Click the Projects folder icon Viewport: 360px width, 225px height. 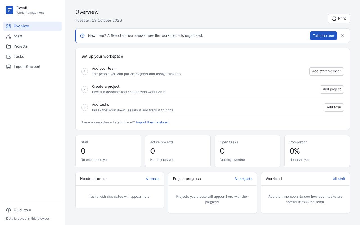[9, 46]
